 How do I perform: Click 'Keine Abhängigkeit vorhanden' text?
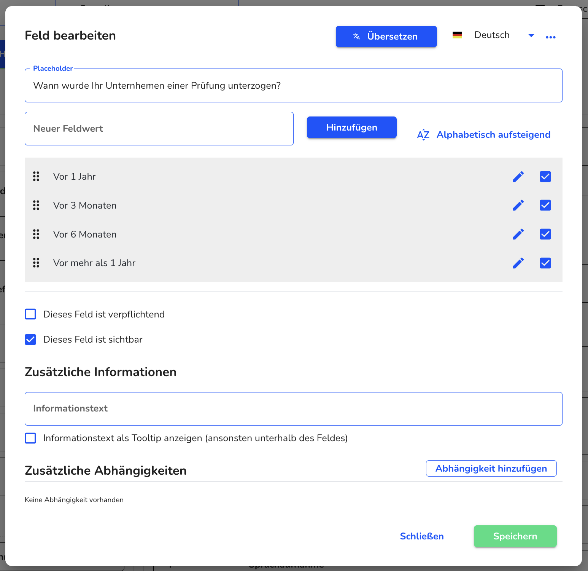(x=74, y=500)
